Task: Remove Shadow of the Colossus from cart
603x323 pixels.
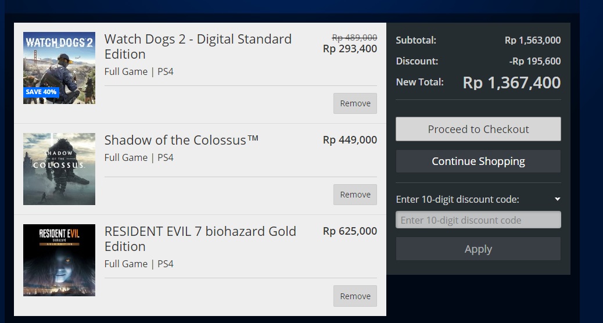Action: tap(355, 195)
